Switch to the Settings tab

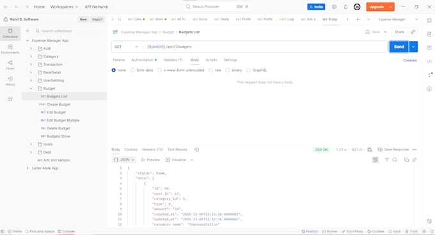click(x=230, y=60)
